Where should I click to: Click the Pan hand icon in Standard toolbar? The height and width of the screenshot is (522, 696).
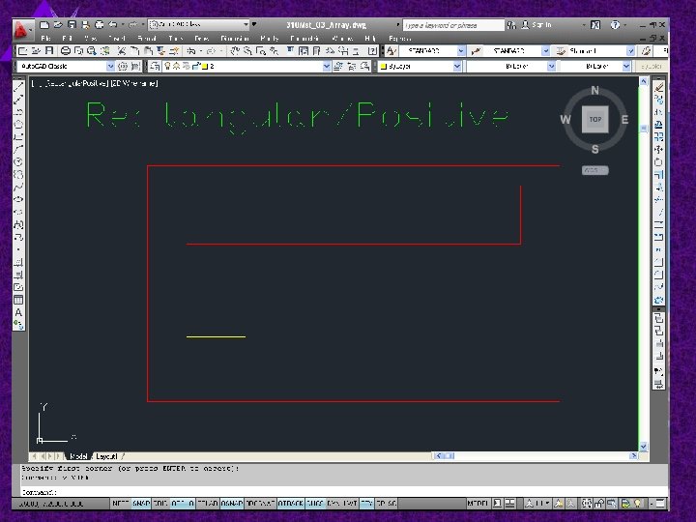pos(235,51)
